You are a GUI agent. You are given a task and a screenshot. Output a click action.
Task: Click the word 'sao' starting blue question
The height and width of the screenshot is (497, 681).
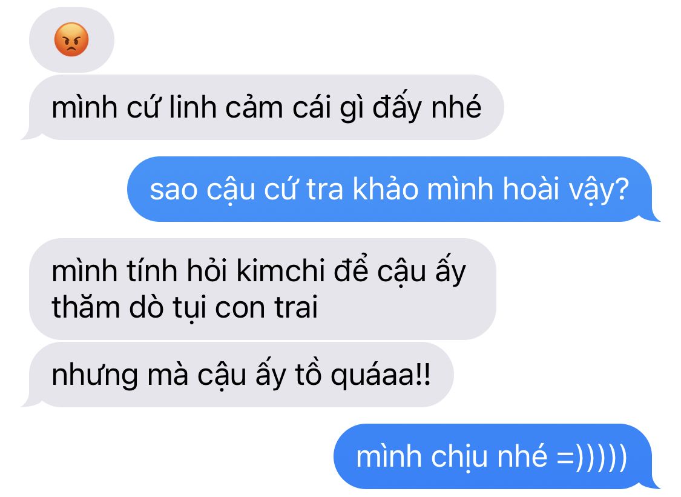174,190
